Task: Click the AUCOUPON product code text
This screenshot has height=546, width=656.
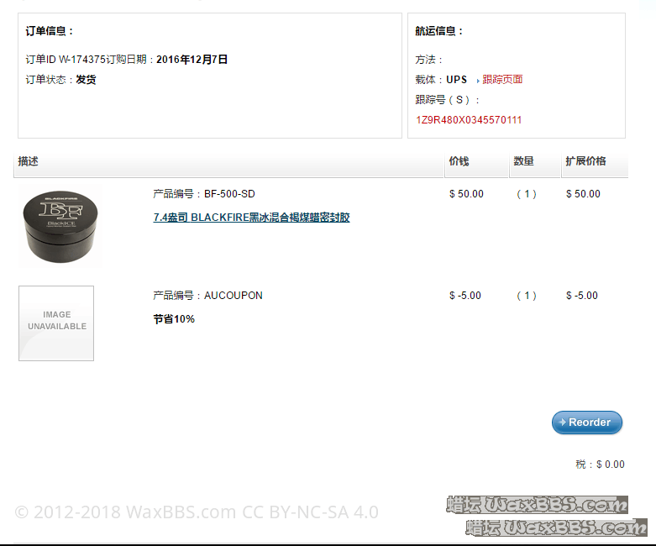Action: tap(233, 296)
